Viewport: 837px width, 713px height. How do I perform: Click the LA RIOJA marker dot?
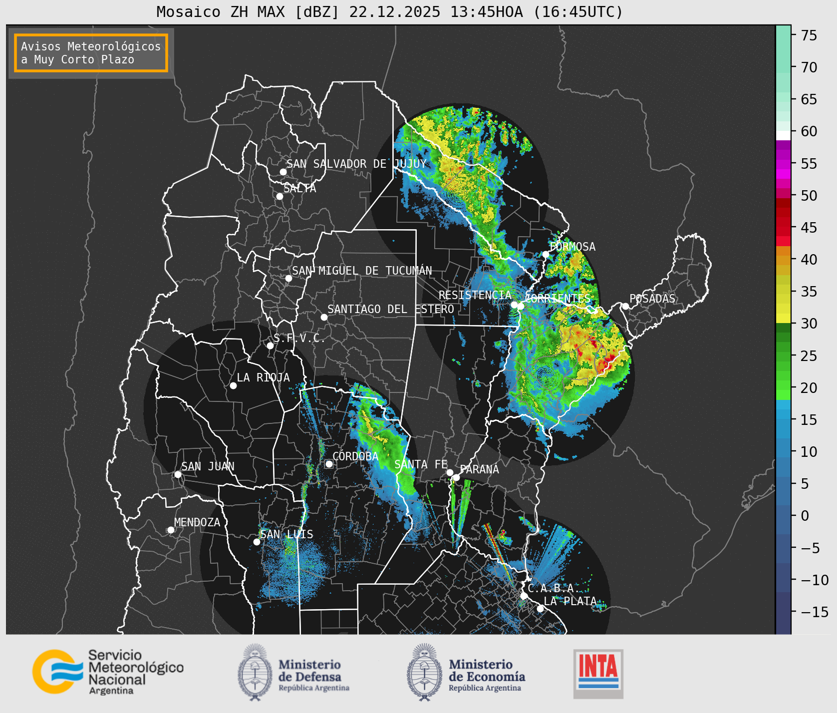click(233, 385)
